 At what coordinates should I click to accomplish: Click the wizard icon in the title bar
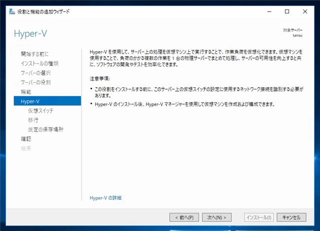point(12,12)
